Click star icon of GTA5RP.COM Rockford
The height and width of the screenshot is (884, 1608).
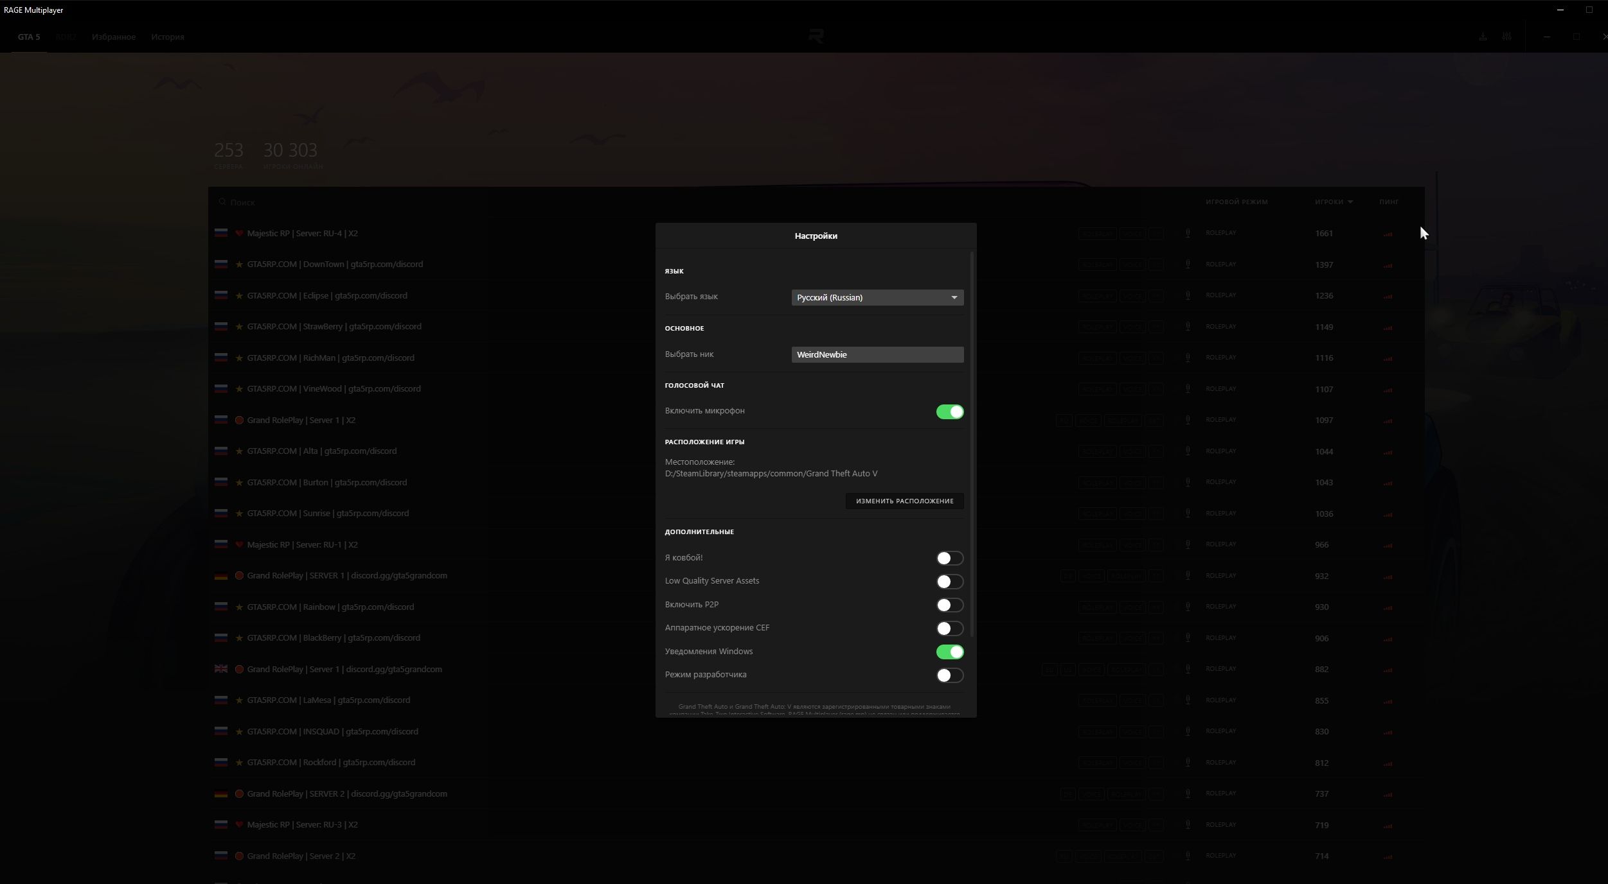point(239,763)
